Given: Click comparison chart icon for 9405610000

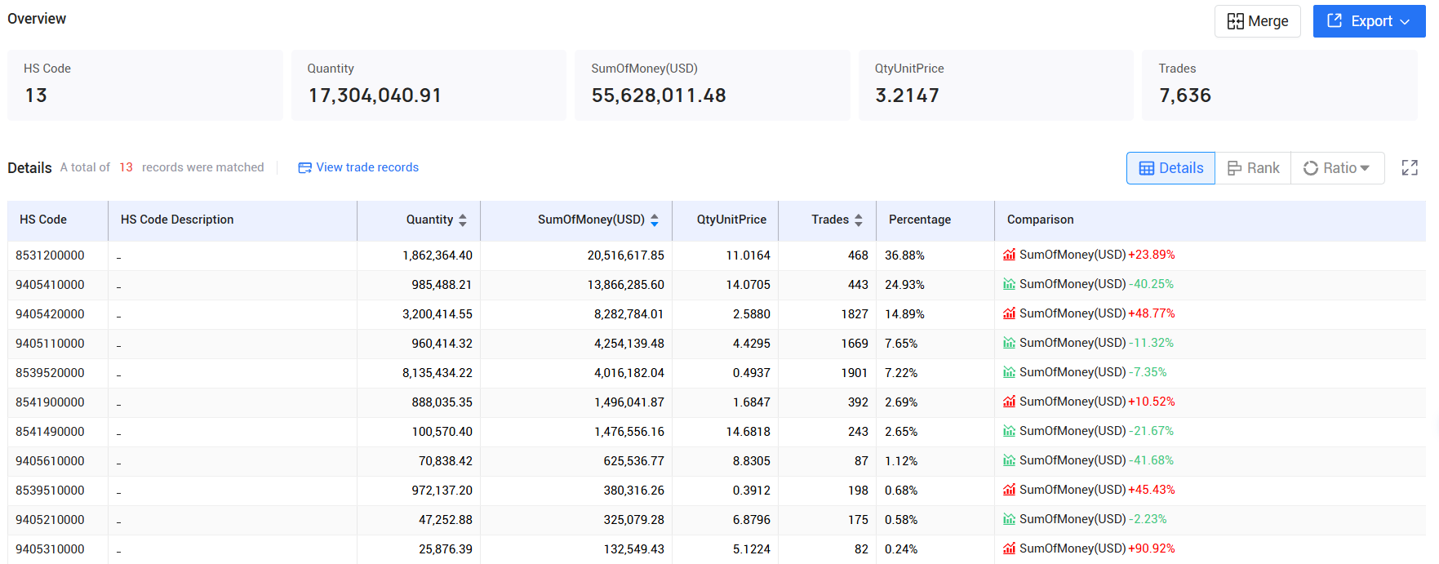Looking at the screenshot, I should (1010, 460).
